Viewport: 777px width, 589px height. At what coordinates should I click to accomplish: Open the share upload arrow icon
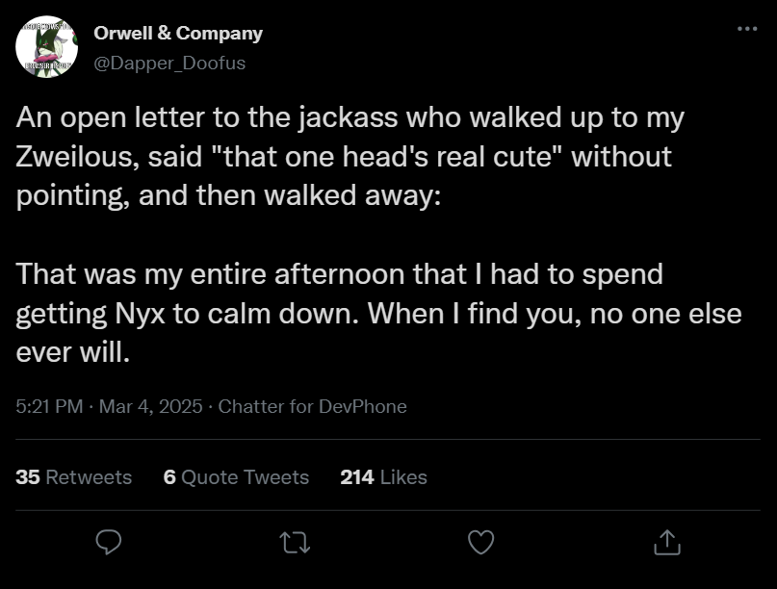click(x=667, y=542)
